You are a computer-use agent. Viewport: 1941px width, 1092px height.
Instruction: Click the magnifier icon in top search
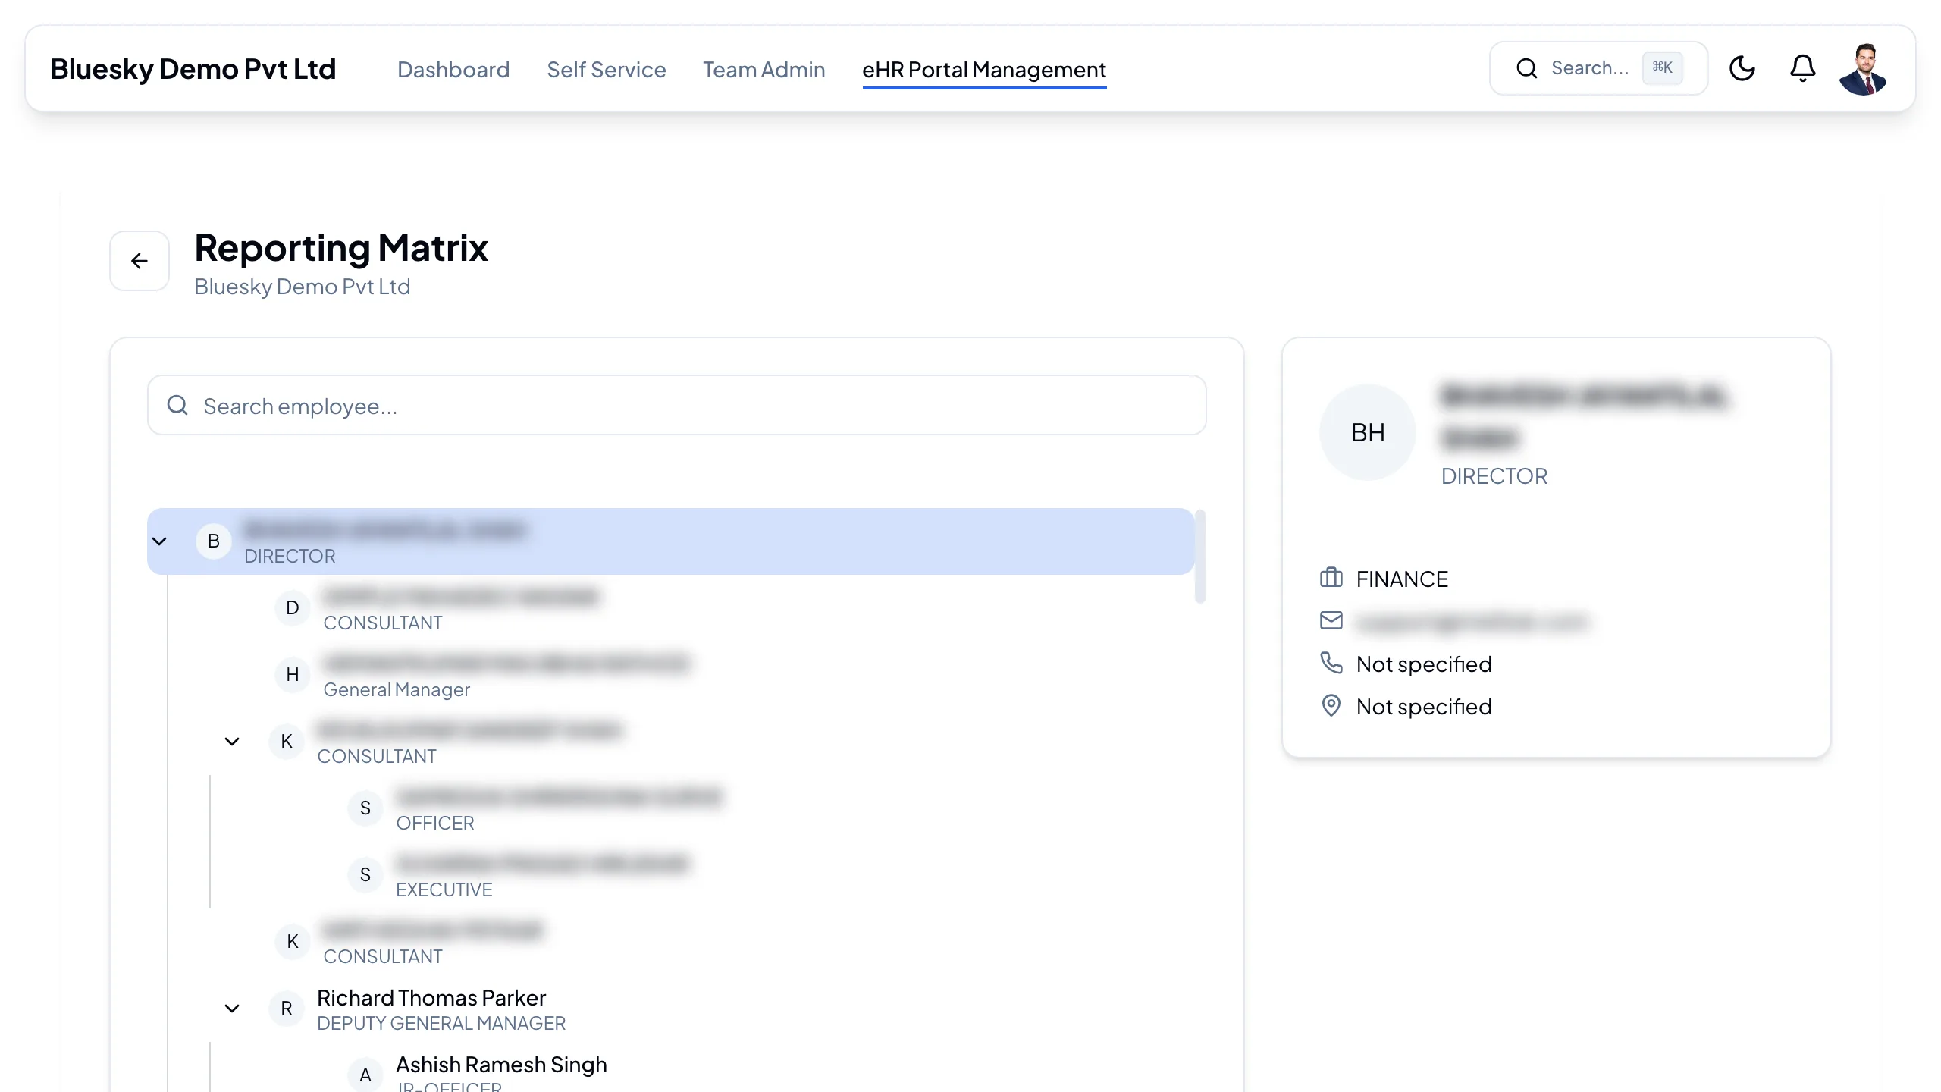[x=1527, y=68]
